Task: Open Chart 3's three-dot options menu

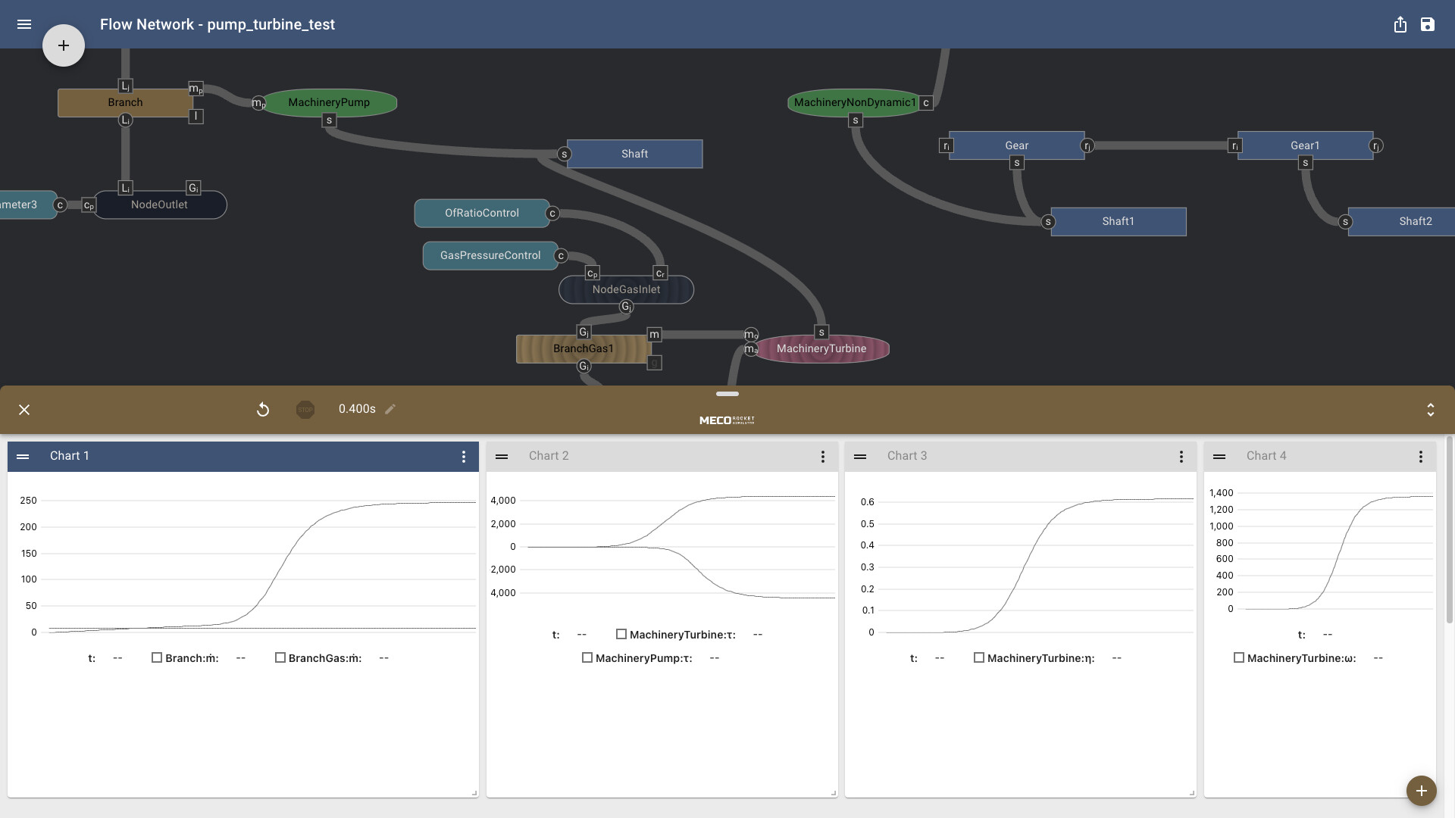Action: click(1181, 456)
